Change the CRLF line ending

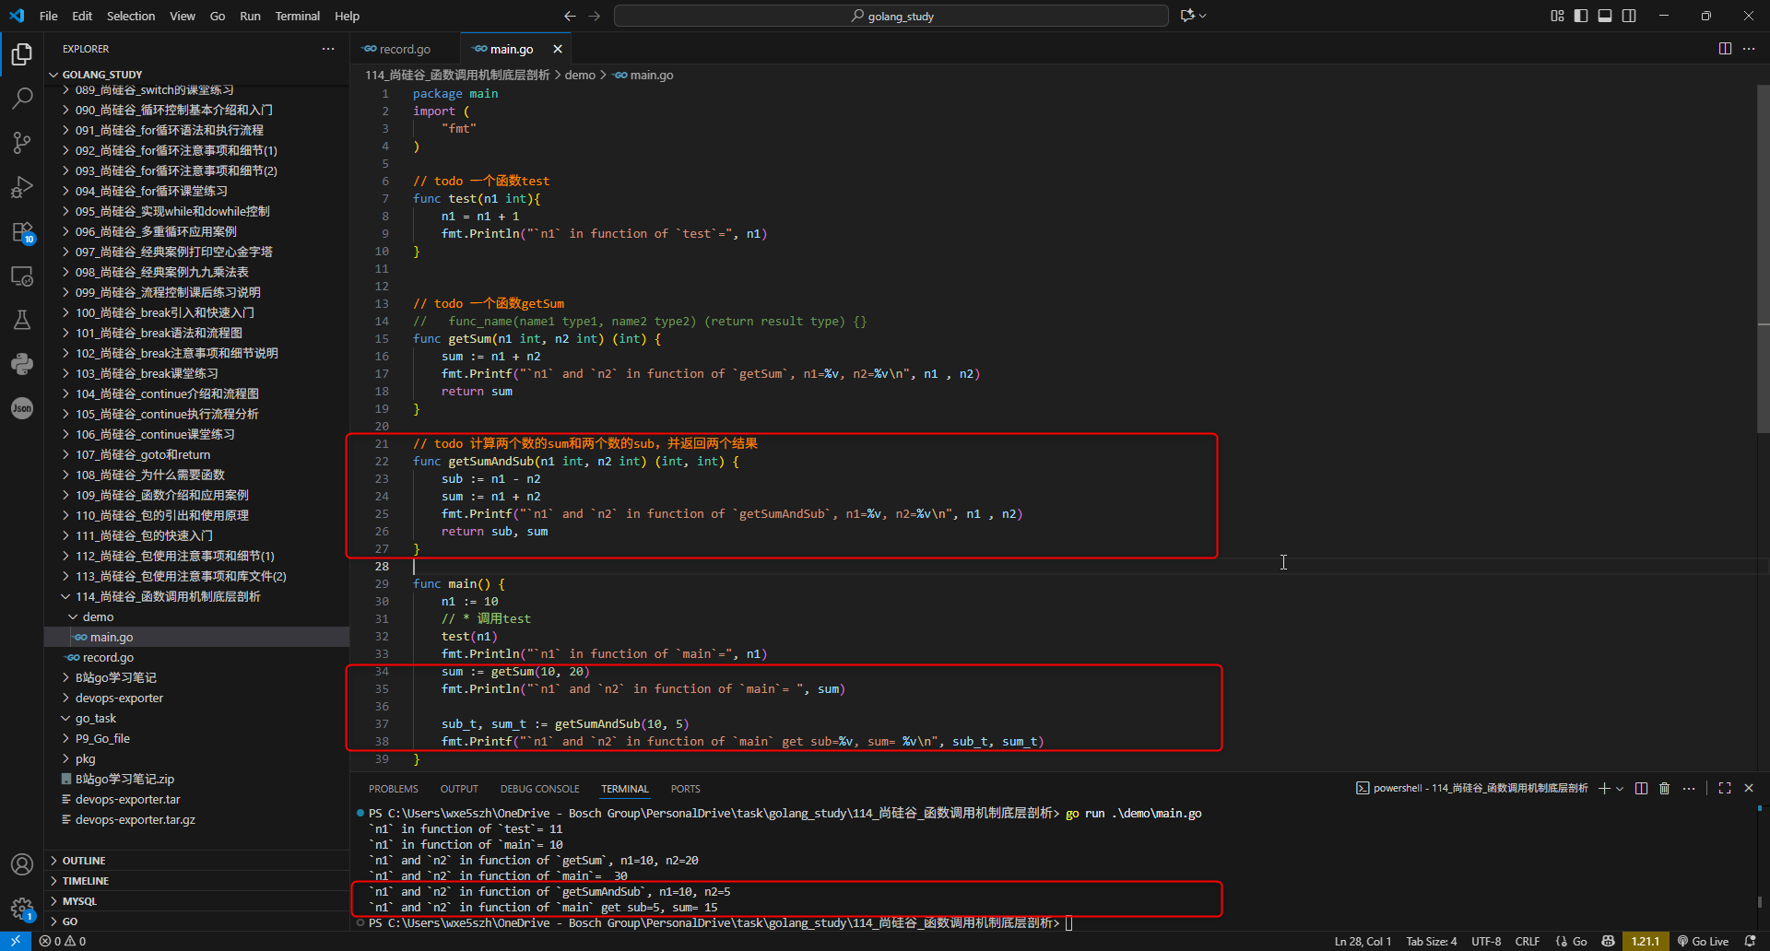click(x=1528, y=941)
